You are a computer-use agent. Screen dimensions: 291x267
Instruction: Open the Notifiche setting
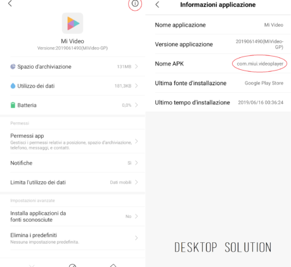pyautogui.click(x=74, y=163)
